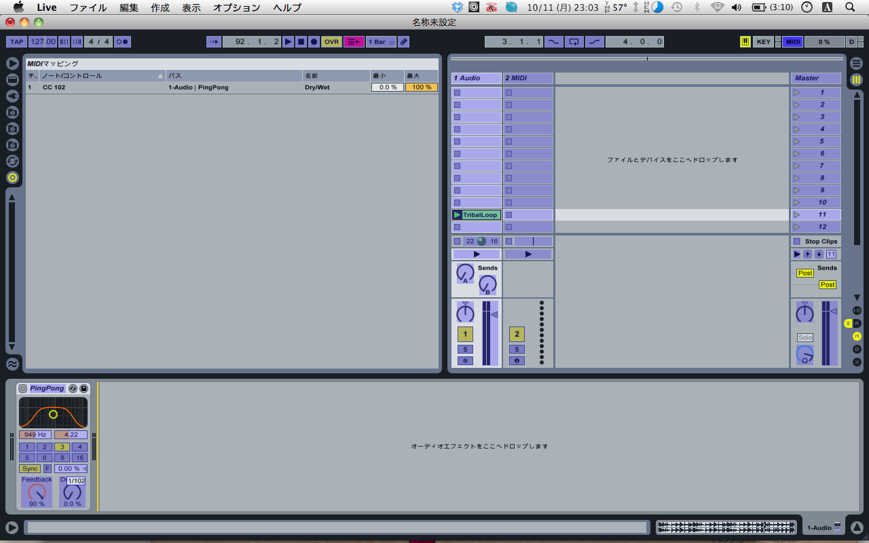Open File Browser 1
The image size is (869, 543).
12,112
